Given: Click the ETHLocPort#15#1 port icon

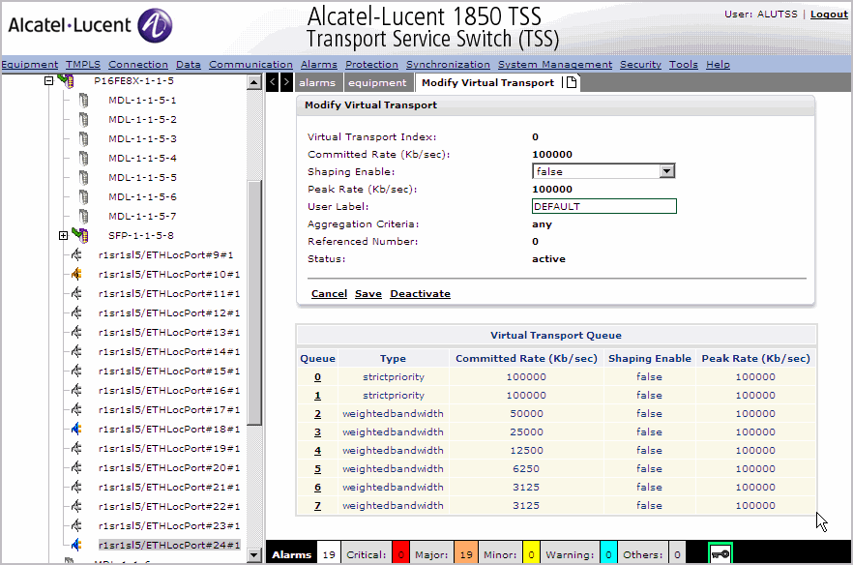Looking at the screenshot, I should [x=76, y=371].
